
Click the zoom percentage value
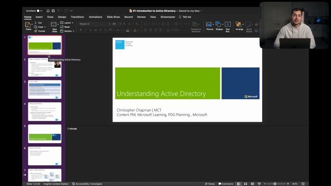(x=295, y=184)
